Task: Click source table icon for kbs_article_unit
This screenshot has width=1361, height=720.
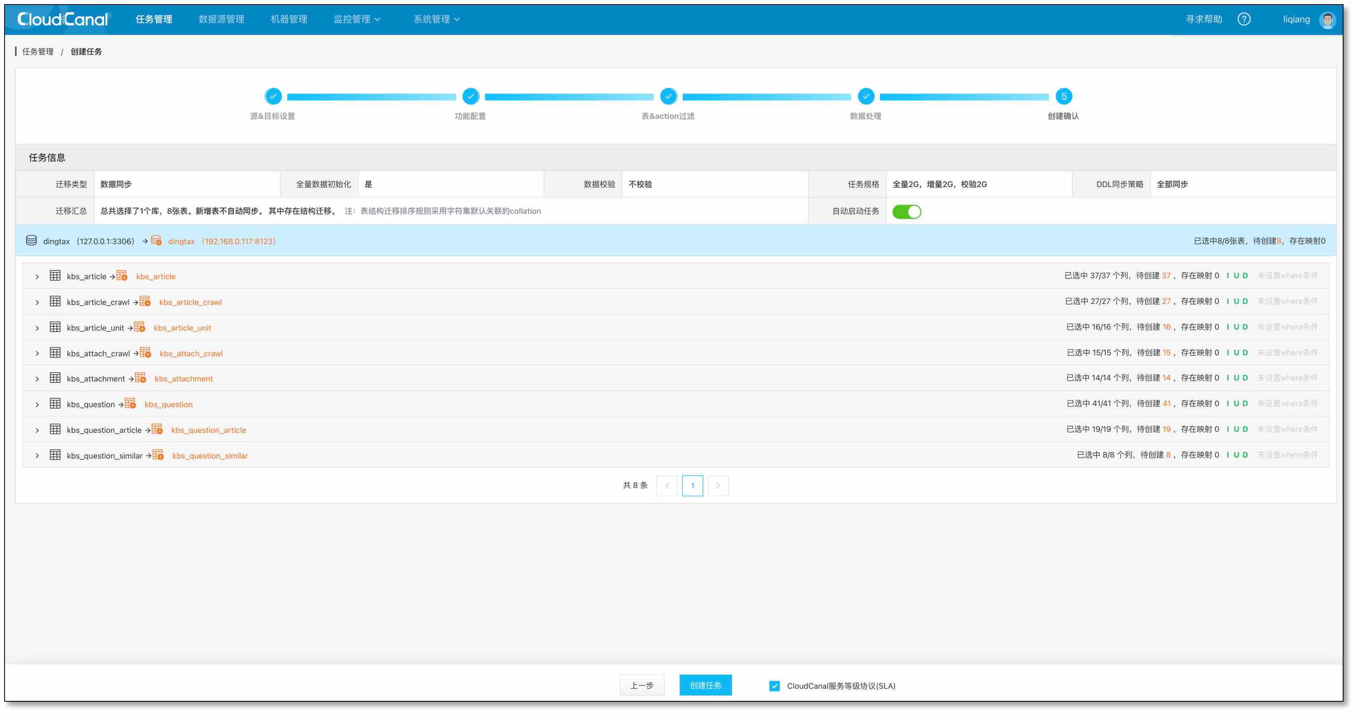Action: coord(55,327)
